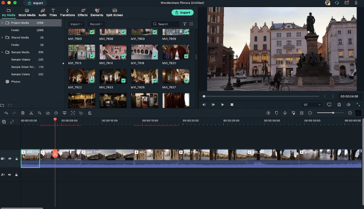Click the voiceover microphone icon
The height and width of the screenshot is (209, 364).
(285, 113)
